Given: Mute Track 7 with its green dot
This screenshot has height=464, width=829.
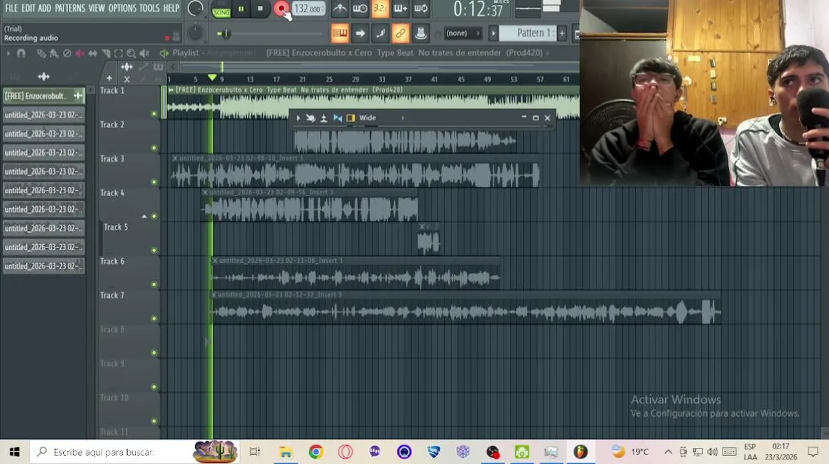Looking at the screenshot, I should click(x=154, y=319).
